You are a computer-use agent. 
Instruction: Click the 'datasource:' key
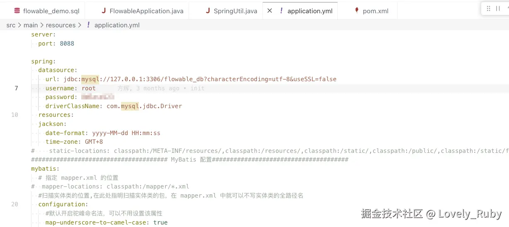pos(58,70)
